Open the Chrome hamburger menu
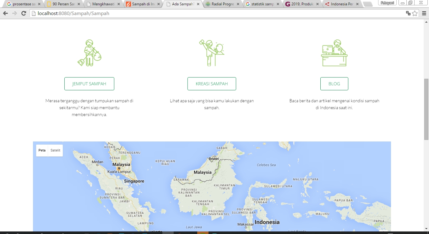 pyautogui.click(x=424, y=13)
